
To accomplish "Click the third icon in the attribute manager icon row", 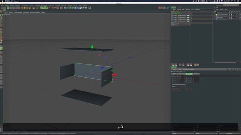I will [180, 65].
